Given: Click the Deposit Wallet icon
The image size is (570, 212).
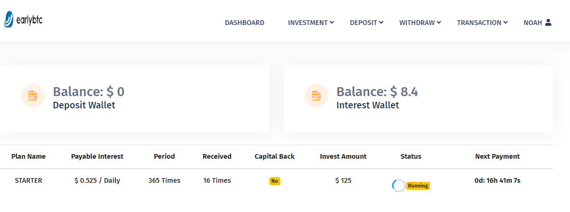Looking at the screenshot, I should coord(33,96).
